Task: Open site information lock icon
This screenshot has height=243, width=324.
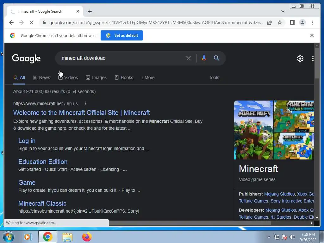Action: 44,22
